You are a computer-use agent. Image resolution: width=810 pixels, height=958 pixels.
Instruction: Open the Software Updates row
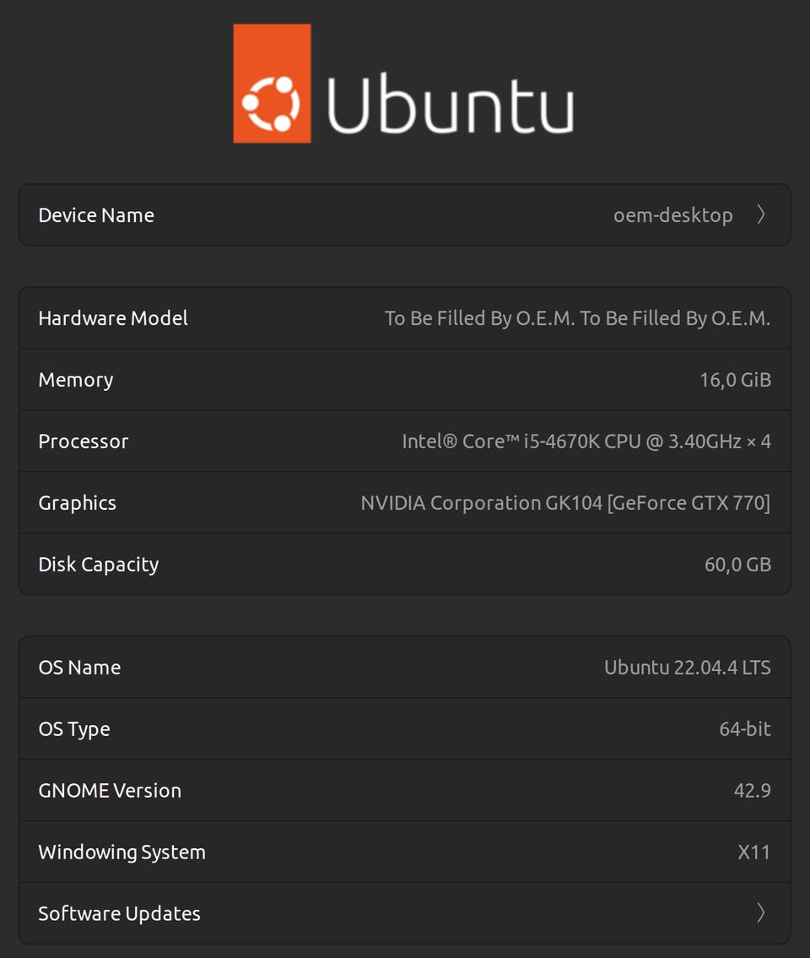click(x=404, y=913)
